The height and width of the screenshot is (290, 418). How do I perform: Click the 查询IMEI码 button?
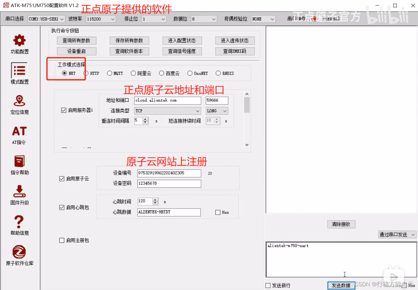[235, 51]
